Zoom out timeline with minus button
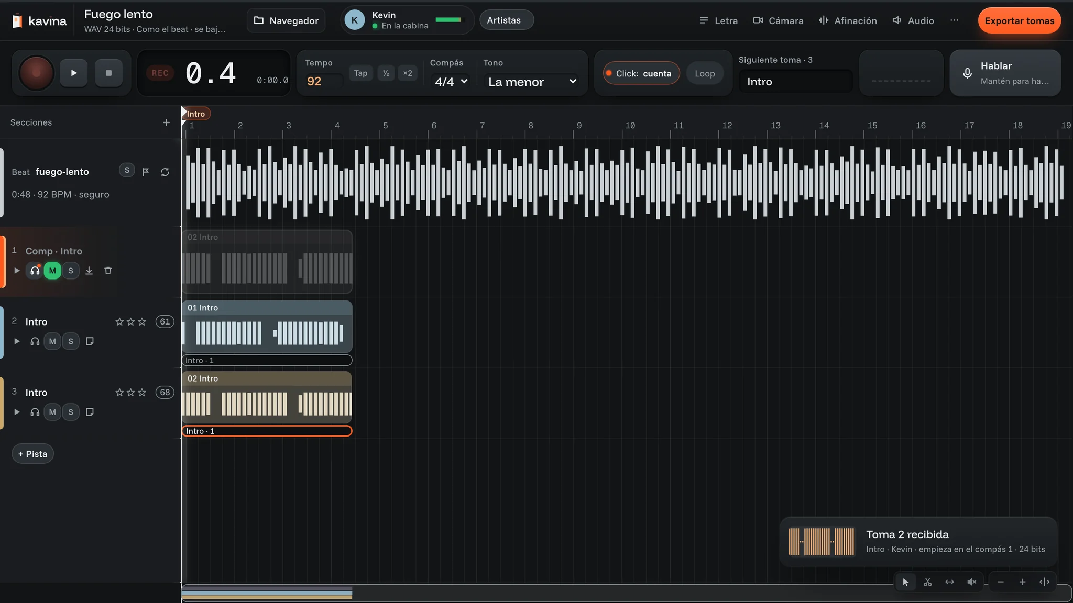Image resolution: width=1073 pixels, height=603 pixels. coord(1001,582)
